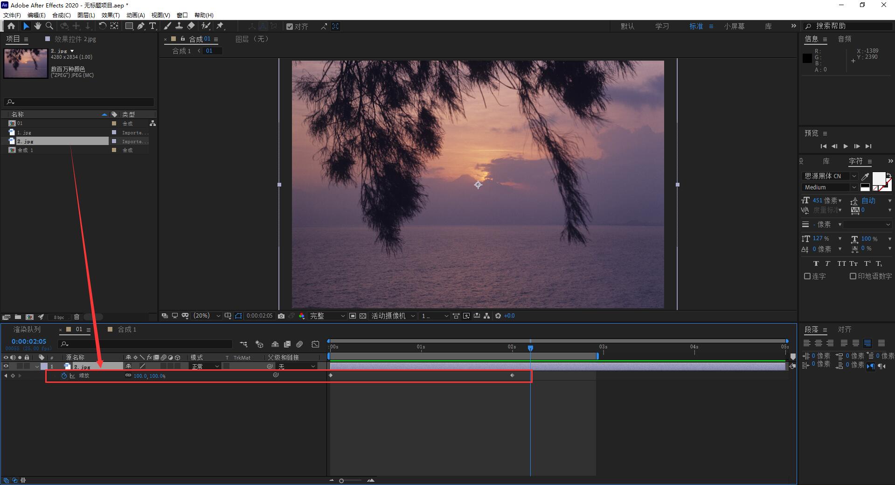
Task: Open the 完整 resolution dropdown
Action: 327,316
